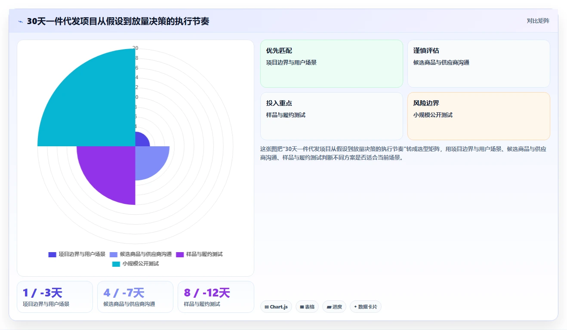This screenshot has height=330, width=567.
Task: Click the axis label 20 on chart
Action: pyautogui.click(x=135, y=48)
